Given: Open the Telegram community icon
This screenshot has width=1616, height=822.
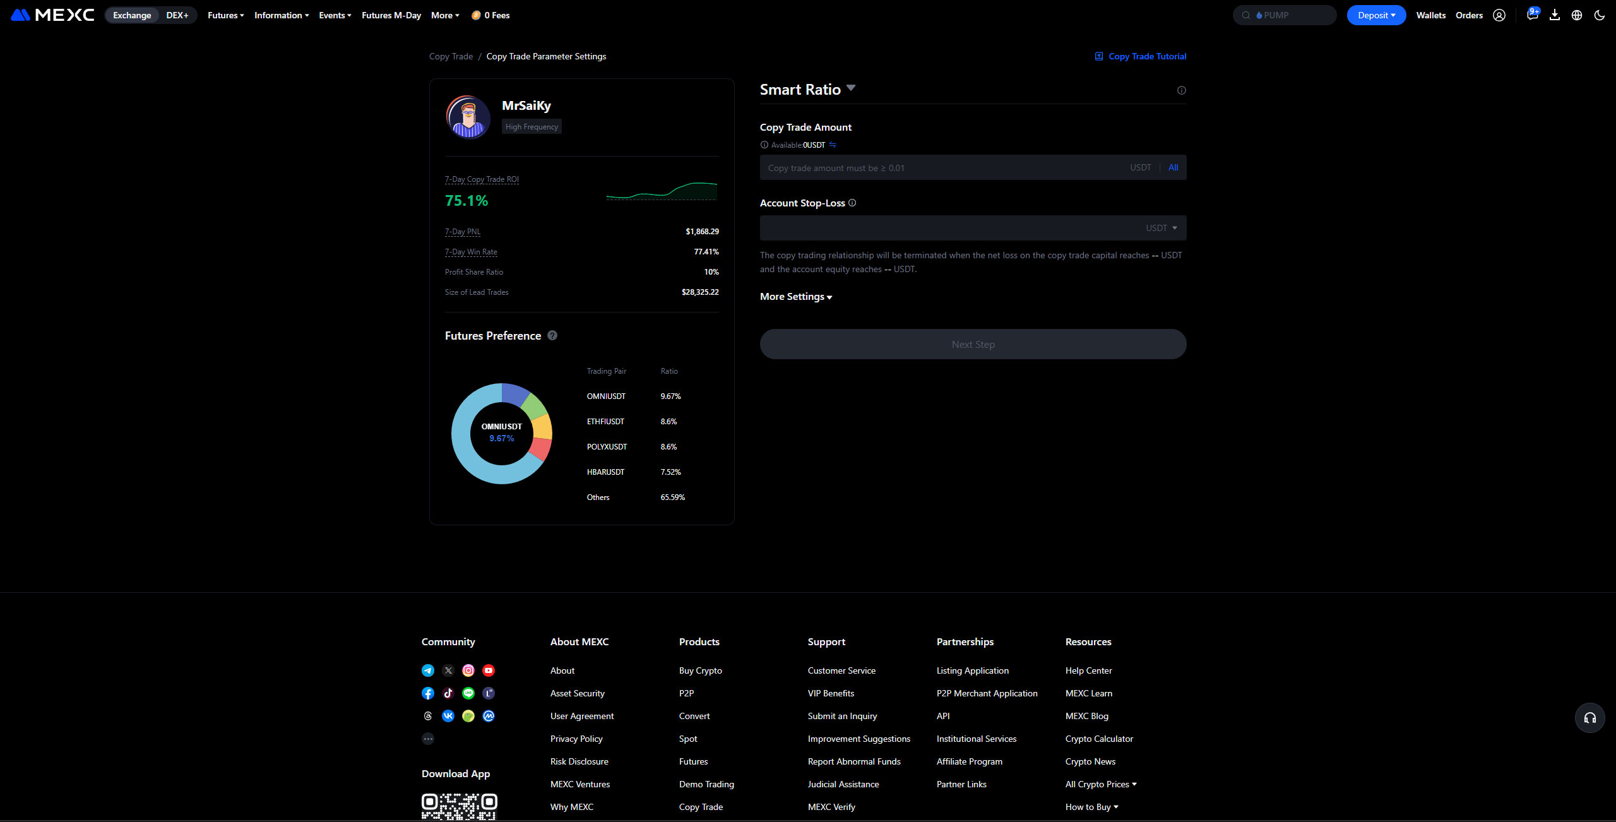Looking at the screenshot, I should click(428, 670).
